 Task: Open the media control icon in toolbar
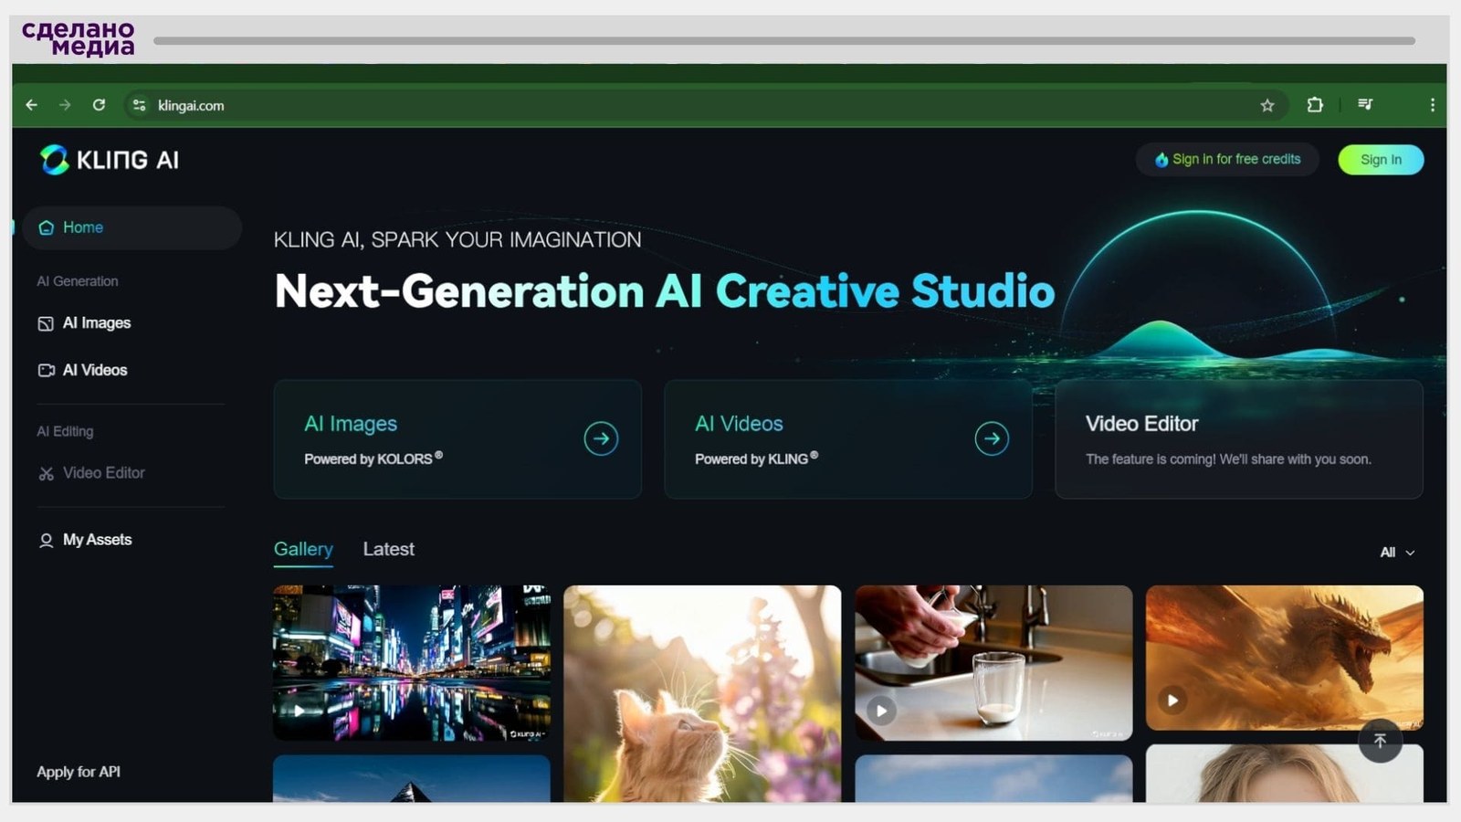coord(1365,104)
